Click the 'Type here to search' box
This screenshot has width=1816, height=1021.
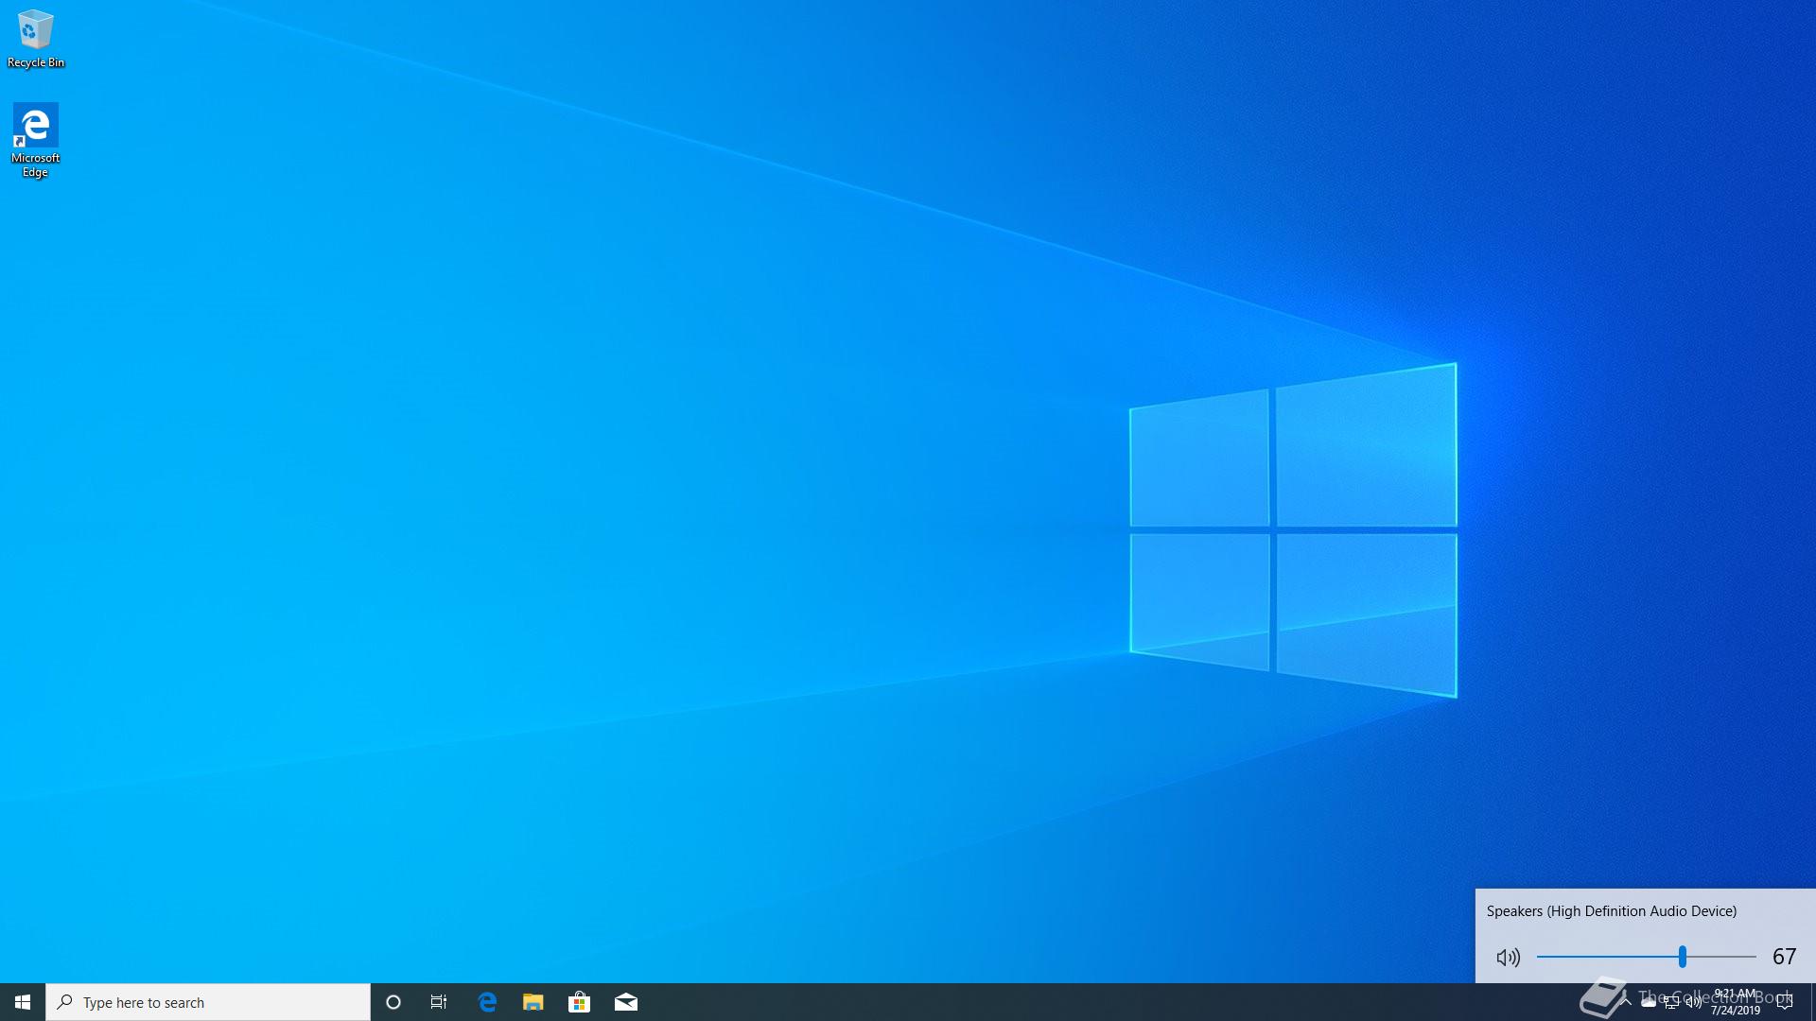click(208, 1002)
